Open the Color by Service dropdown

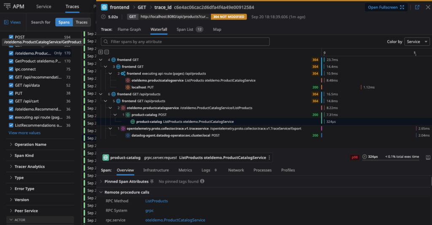[417, 42]
